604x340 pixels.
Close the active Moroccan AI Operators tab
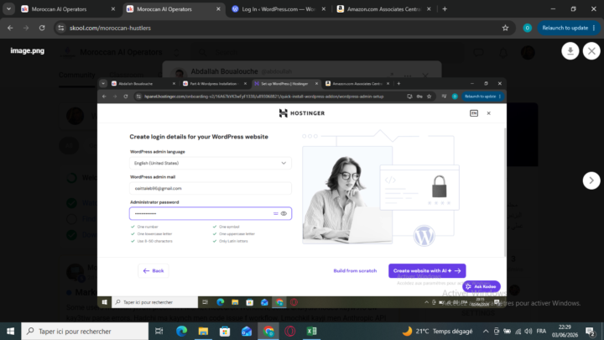click(218, 9)
